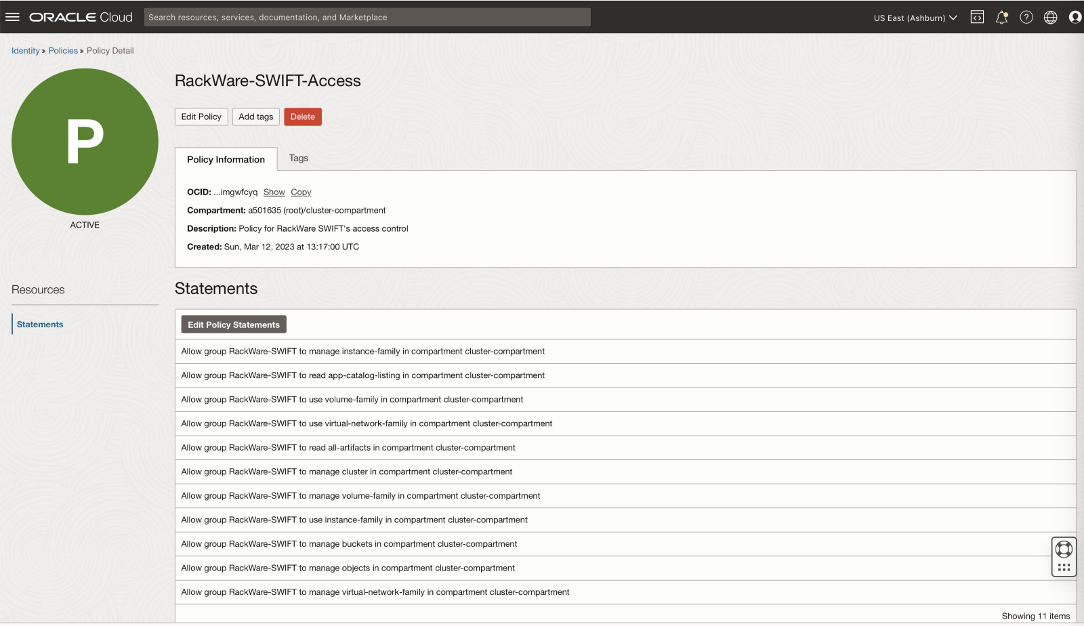Open the user profile icon

tap(1075, 18)
